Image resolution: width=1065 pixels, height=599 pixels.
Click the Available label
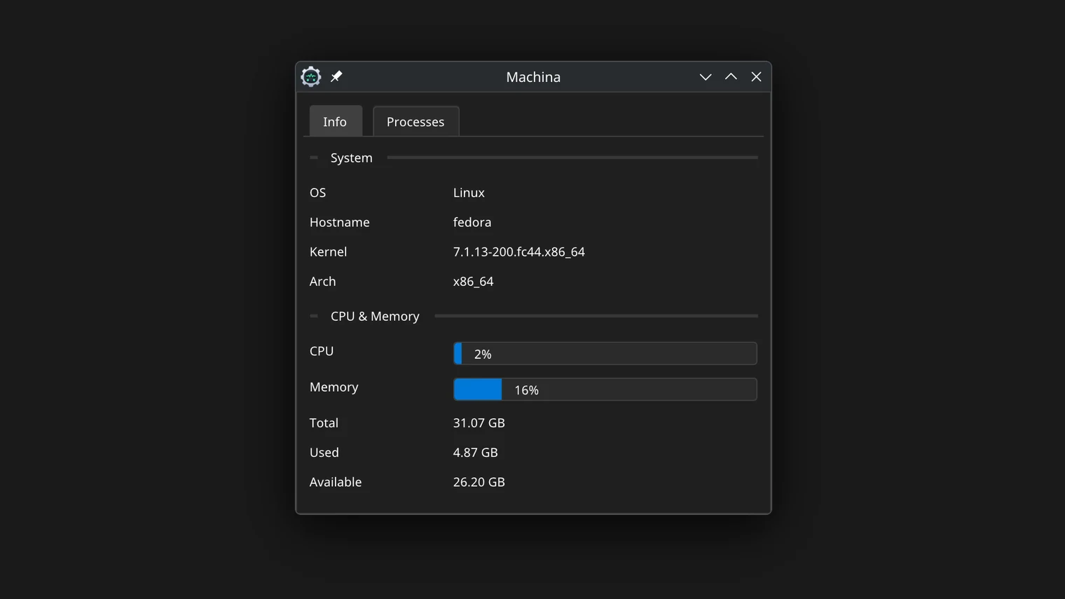tap(336, 481)
